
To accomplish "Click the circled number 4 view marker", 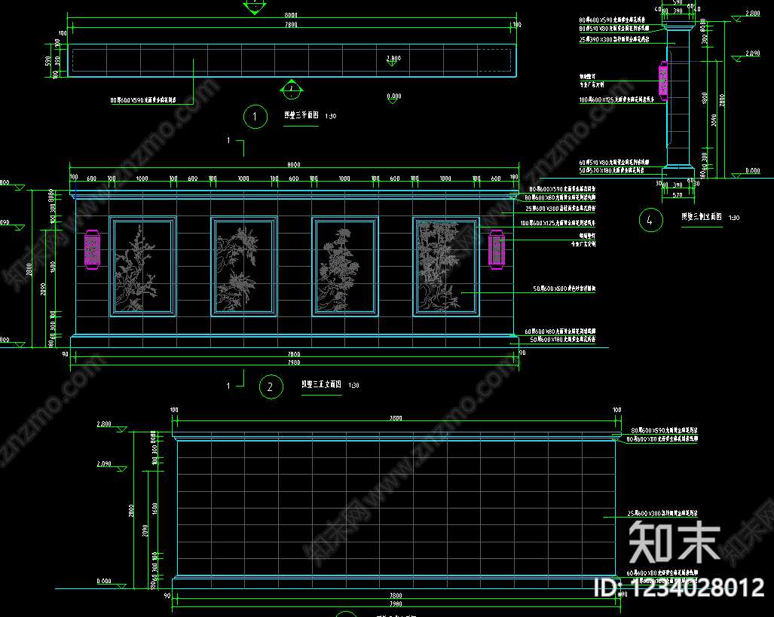I will coord(650,220).
